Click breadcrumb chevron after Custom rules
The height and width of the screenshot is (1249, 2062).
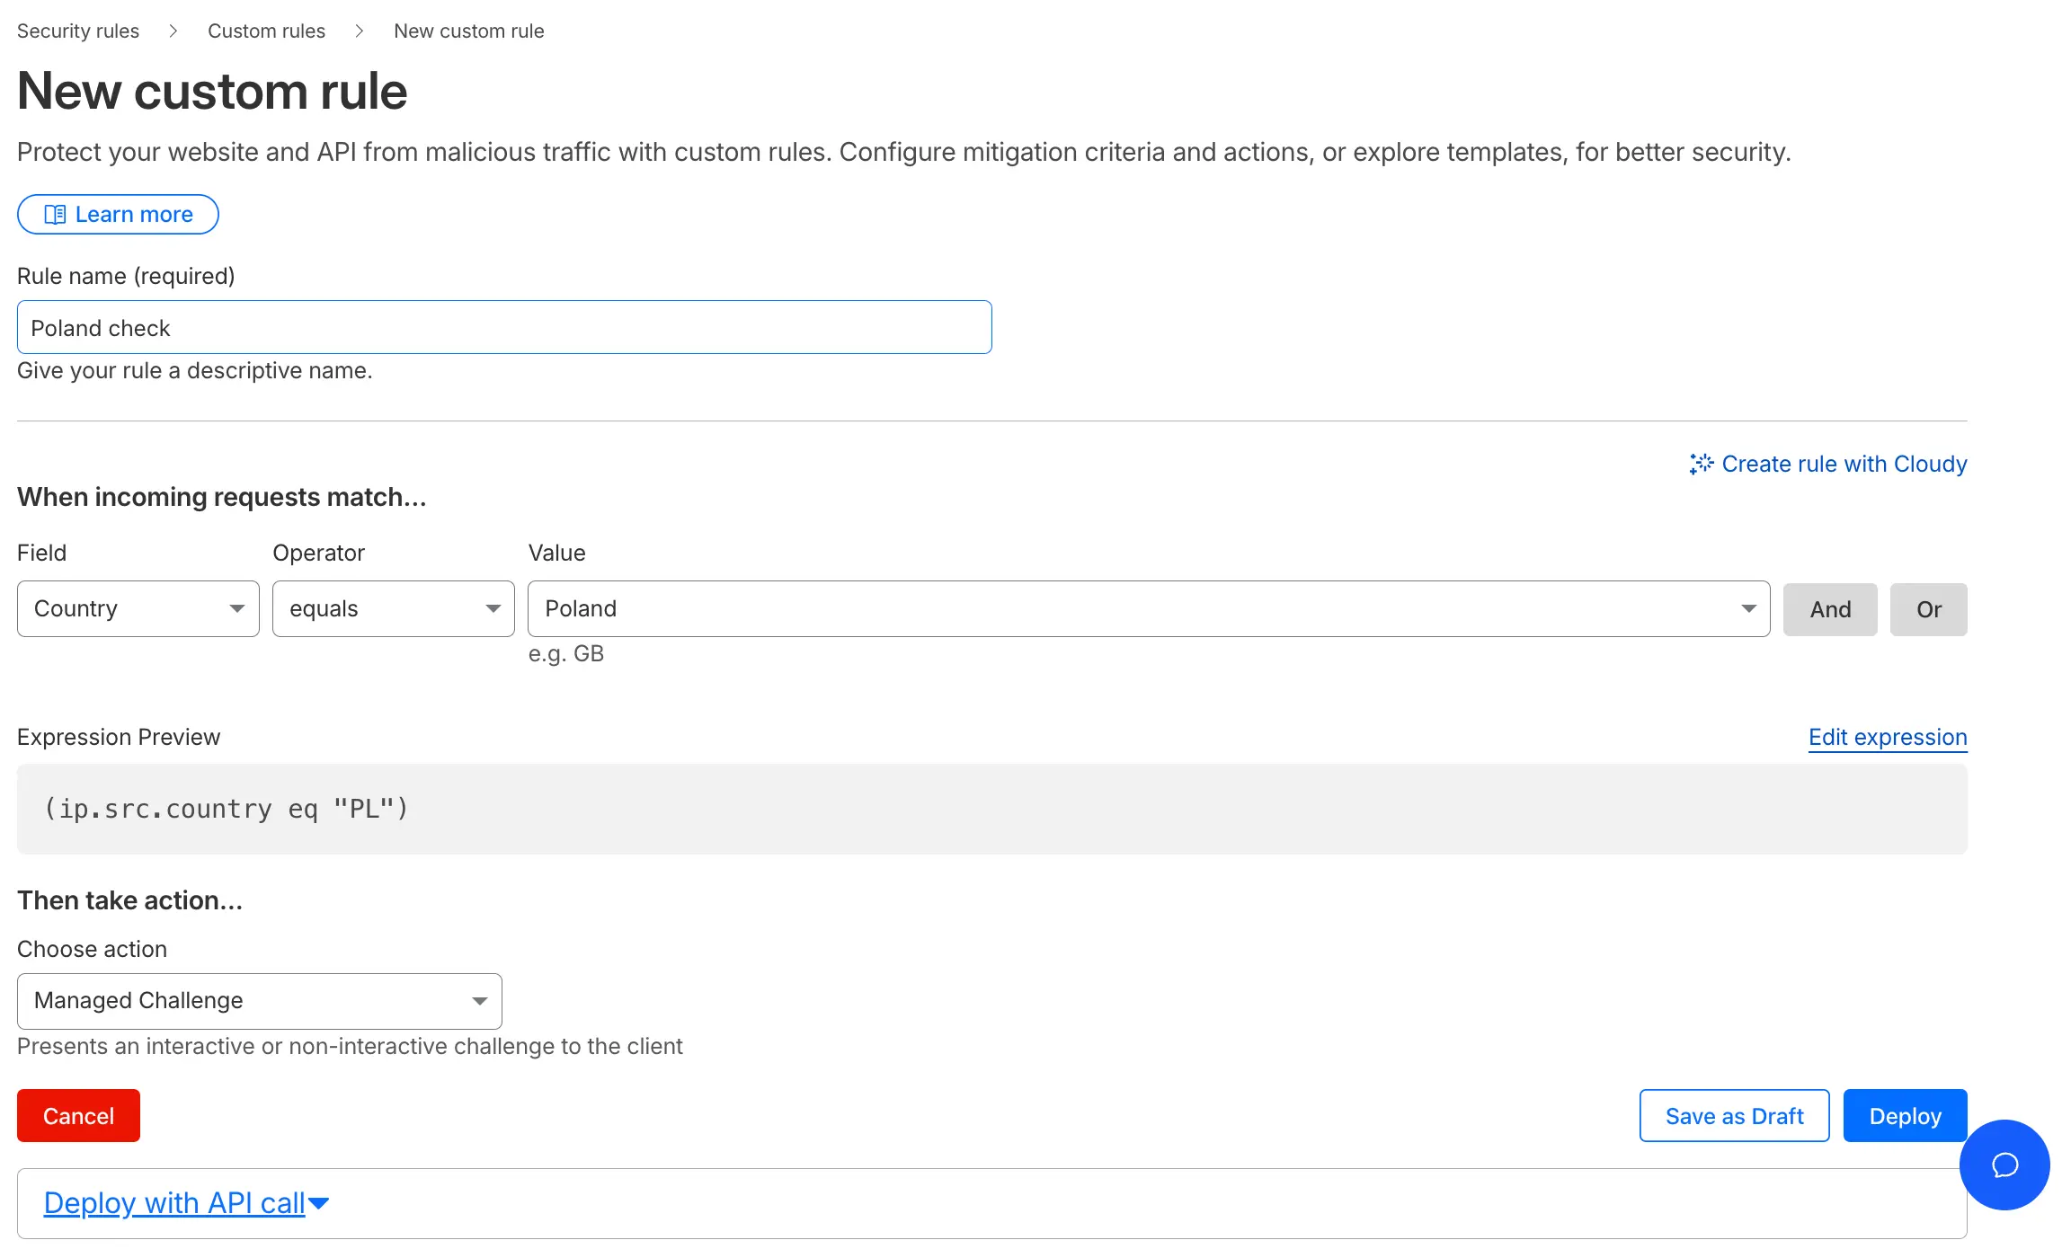pos(360,31)
